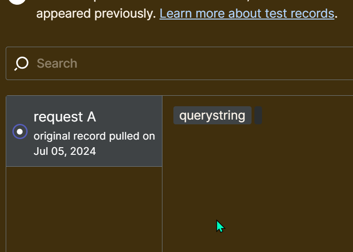Screen dimensions: 353x252
Task: Click the Search placeholder text
Action: point(57,63)
